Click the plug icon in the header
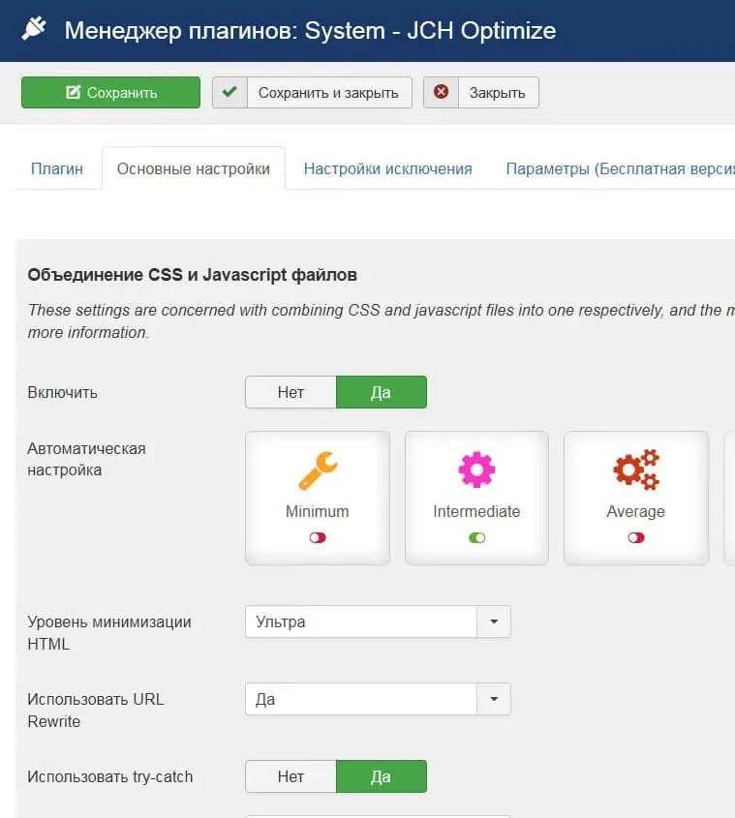This screenshot has height=818, width=735. pyautogui.click(x=34, y=29)
